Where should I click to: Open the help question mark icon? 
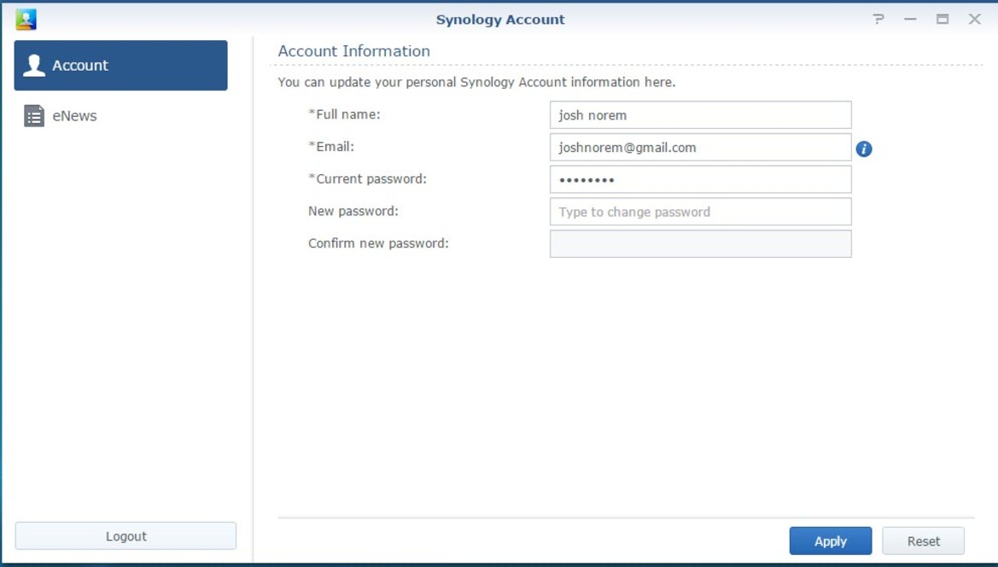878,19
